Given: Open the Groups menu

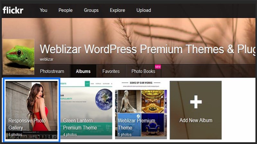Looking at the screenshot, I should (91, 10).
